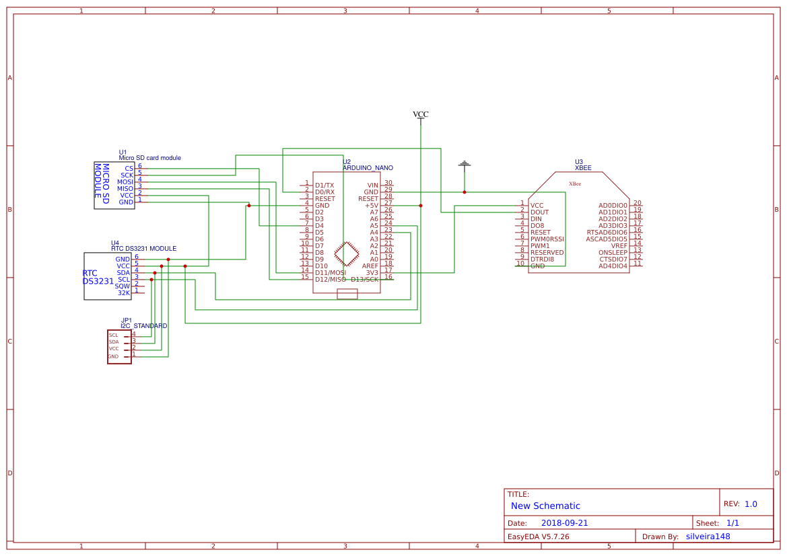Click the D13/SCK pin on the Arduino Nano

tap(365, 278)
